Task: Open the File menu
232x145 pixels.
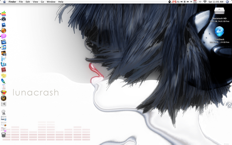Action: click(21, 2)
